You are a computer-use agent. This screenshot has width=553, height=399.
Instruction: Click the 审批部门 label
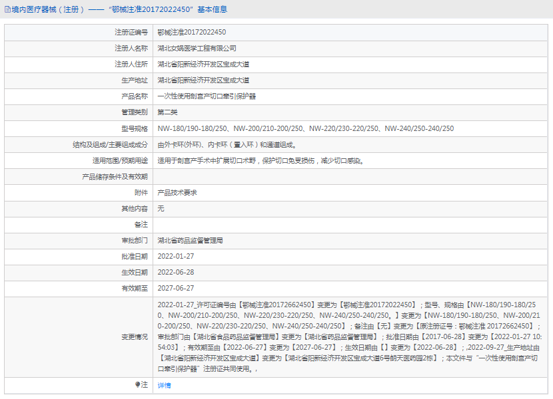coord(135,241)
